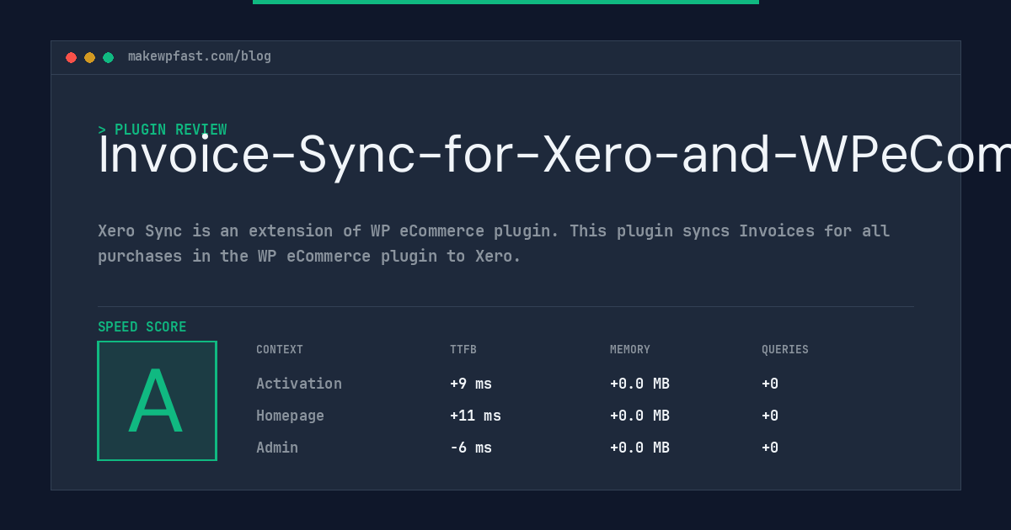Click the Xero Sync description paragraph
Image resolution: width=1011 pixels, height=530 pixels.
point(494,243)
